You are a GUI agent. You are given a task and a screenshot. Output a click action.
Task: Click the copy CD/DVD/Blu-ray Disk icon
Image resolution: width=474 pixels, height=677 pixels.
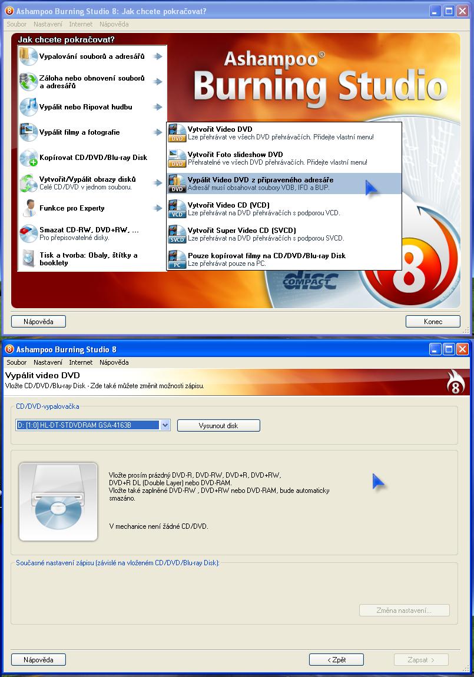pos(28,158)
